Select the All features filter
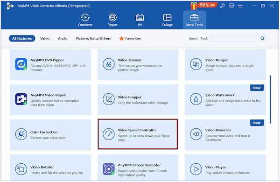 22,38
